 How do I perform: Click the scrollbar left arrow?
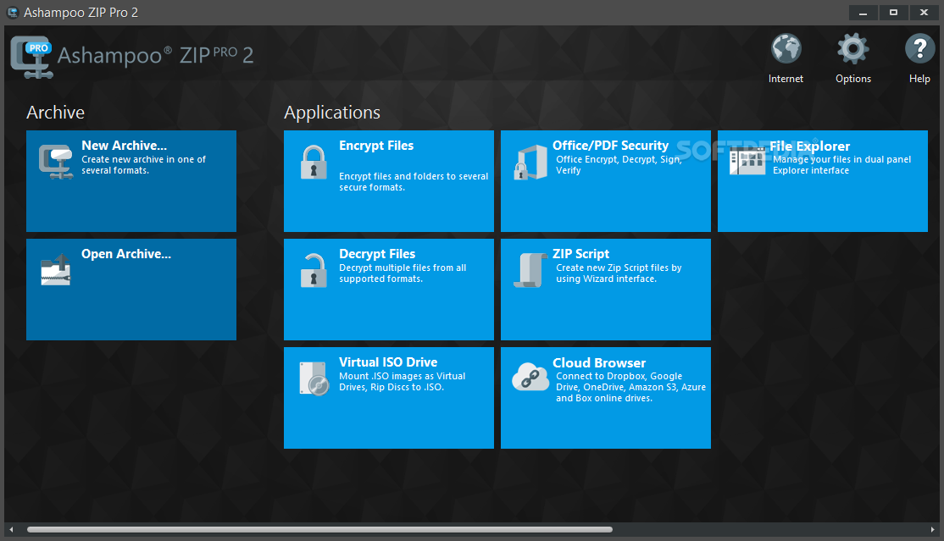coord(11,529)
